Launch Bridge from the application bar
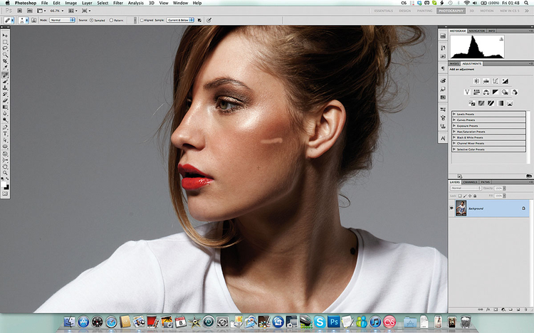Viewport: 534px width, 333px height. pyautogui.click(x=19, y=11)
